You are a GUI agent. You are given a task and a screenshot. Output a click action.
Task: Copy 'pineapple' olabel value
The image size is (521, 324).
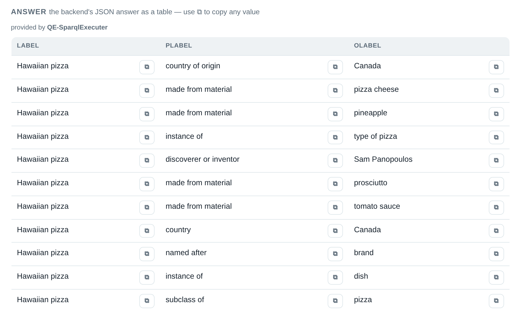pos(496,114)
